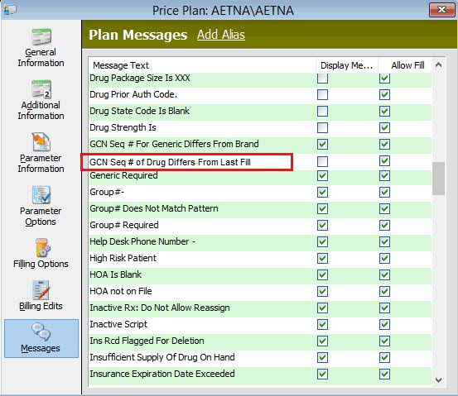Click the vertical scrollbar thumb
Viewport: 458px width, 396px height.
[x=438, y=179]
